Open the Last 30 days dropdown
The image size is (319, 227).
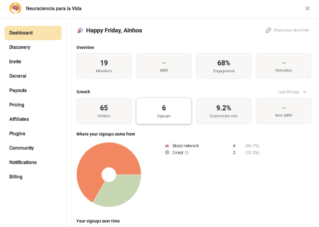(292, 92)
